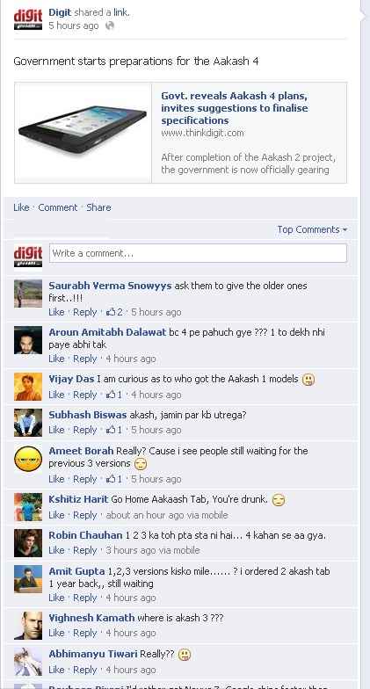Click the thumbs-up count on Saurabh Verma's comment
This screenshot has height=689, width=370.
click(114, 312)
